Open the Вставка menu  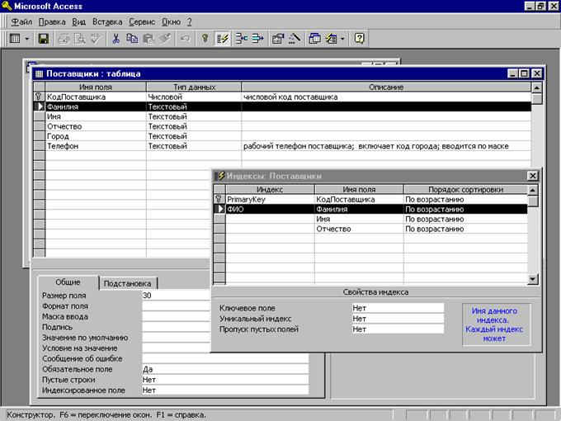tap(107, 22)
